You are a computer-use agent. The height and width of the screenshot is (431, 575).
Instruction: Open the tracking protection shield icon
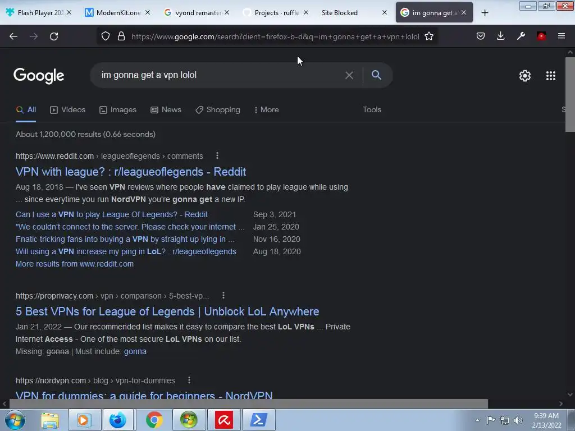pyautogui.click(x=106, y=36)
